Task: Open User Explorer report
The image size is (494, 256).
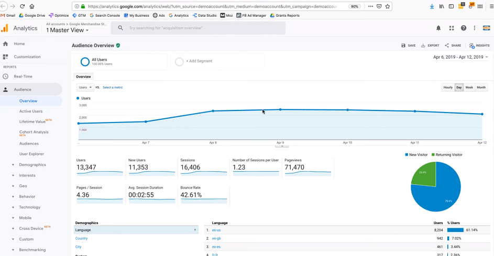Action: click(x=31, y=154)
